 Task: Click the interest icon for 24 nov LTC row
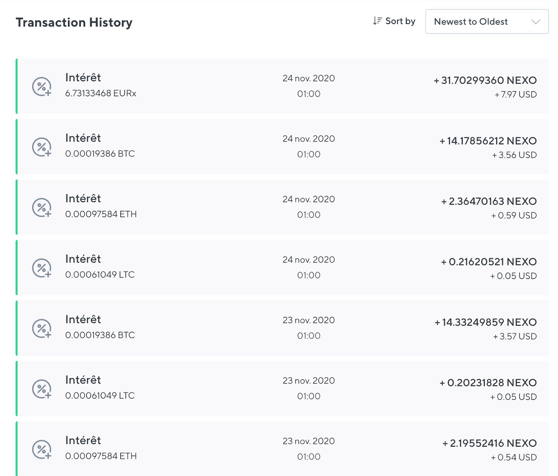42,268
